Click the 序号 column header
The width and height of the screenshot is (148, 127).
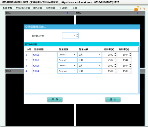click(x=29, y=49)
